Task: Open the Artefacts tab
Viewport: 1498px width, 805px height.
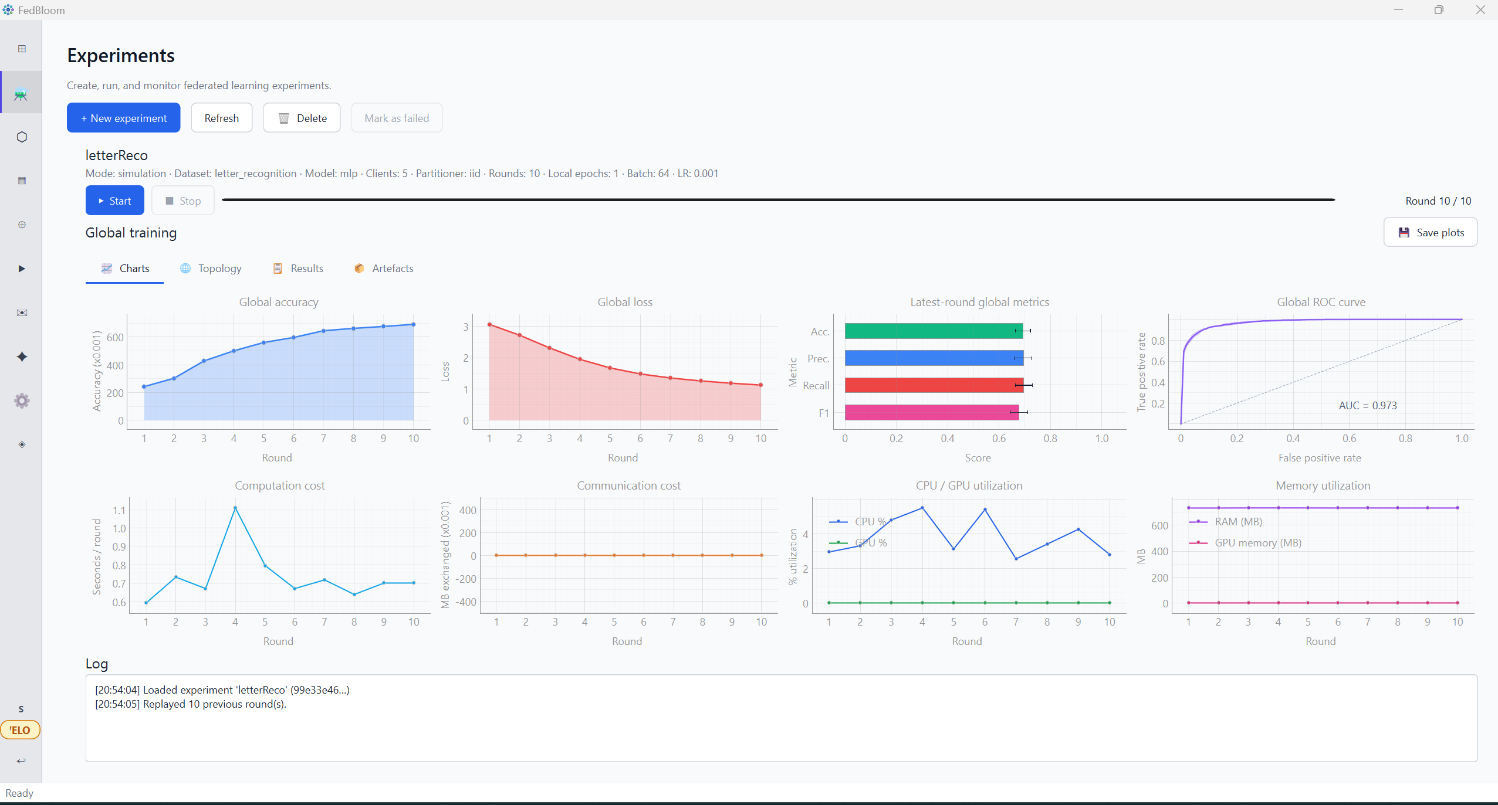Action: (x=384, y=268)
